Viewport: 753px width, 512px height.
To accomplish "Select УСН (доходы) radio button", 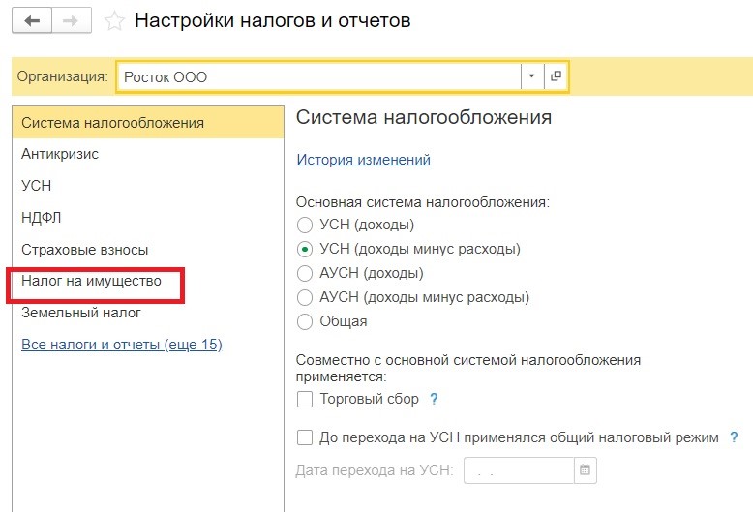I will (305, 225).
